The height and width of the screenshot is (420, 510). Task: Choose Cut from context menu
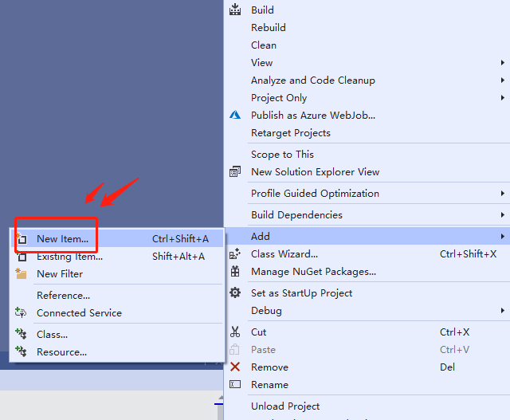367,332
